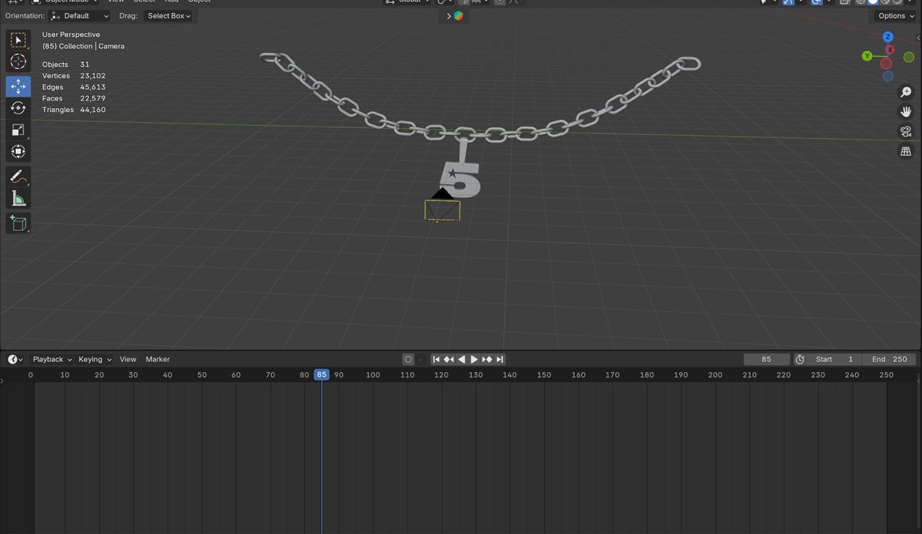
Task: Open the timeline Marker menu
Action: (158, 359)
